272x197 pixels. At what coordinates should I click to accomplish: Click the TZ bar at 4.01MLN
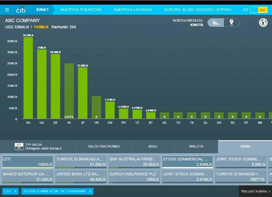pos(137,114)
